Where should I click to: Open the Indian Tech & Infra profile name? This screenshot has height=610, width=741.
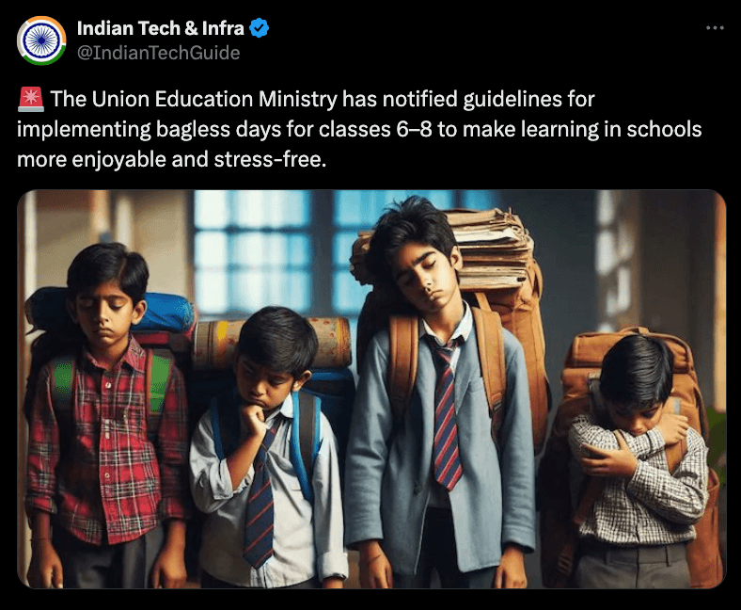[160, 28]
